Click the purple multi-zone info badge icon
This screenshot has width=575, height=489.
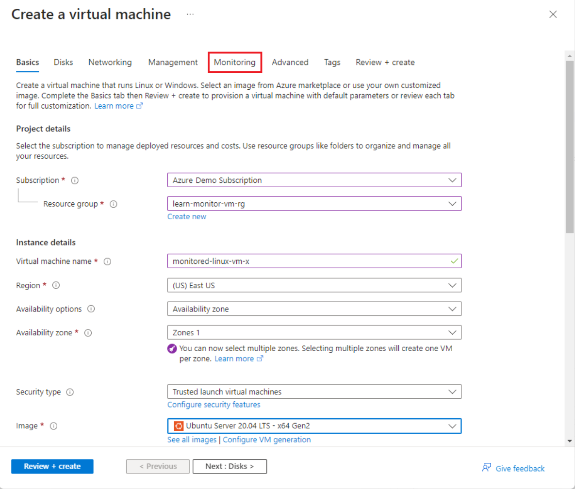coord(172,348)
